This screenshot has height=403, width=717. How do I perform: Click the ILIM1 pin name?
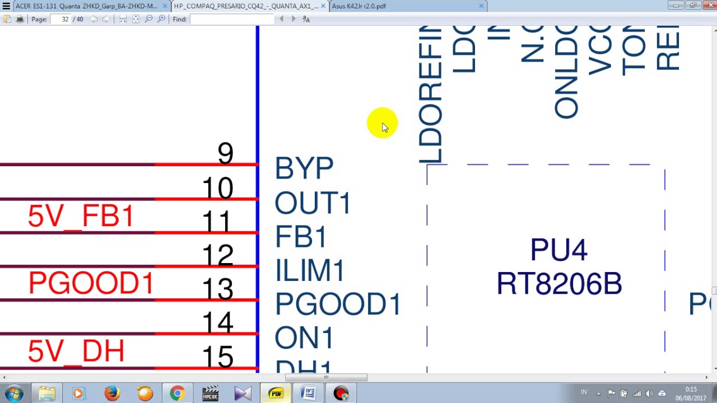tap(310, 271)
